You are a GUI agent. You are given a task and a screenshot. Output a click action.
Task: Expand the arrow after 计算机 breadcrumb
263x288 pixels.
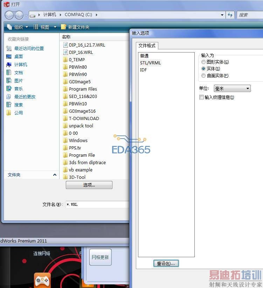coord(61,15)
